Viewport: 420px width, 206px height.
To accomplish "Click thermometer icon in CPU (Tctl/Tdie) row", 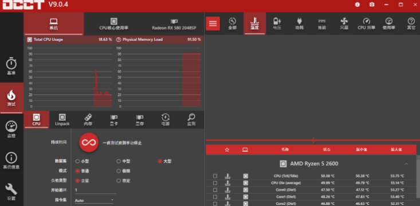I will pos(228,176).
